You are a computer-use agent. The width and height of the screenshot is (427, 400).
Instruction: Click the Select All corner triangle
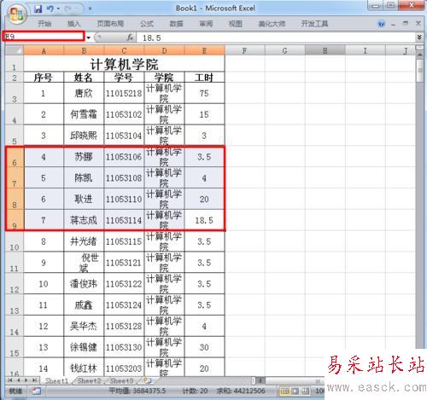15,50
